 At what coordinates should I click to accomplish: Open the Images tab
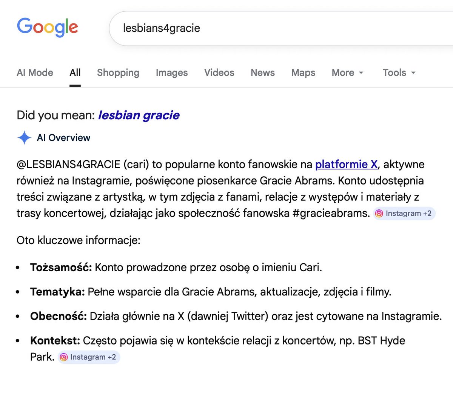[x=172, y=72]
